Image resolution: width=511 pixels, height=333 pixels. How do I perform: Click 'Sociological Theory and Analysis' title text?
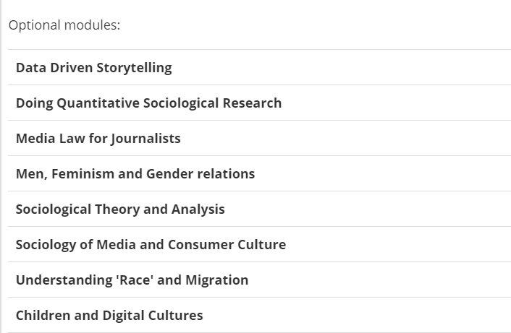click(120, 209)
